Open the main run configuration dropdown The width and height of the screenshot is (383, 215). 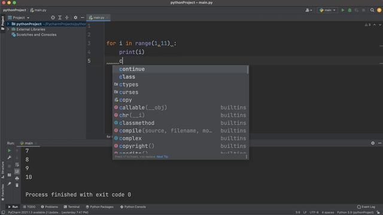[327, 10]
